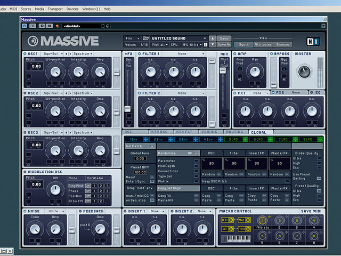Open the File dropdown in Massive header
341x256 pixels.
[132, 38]
